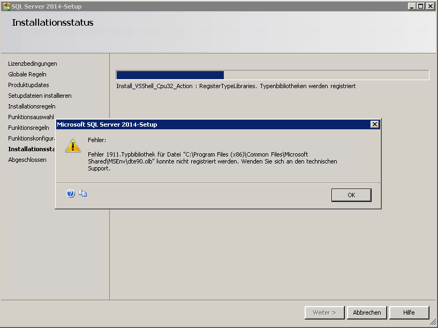Select Abgeschlossen step
438x328 pixels.
(27, 160)
